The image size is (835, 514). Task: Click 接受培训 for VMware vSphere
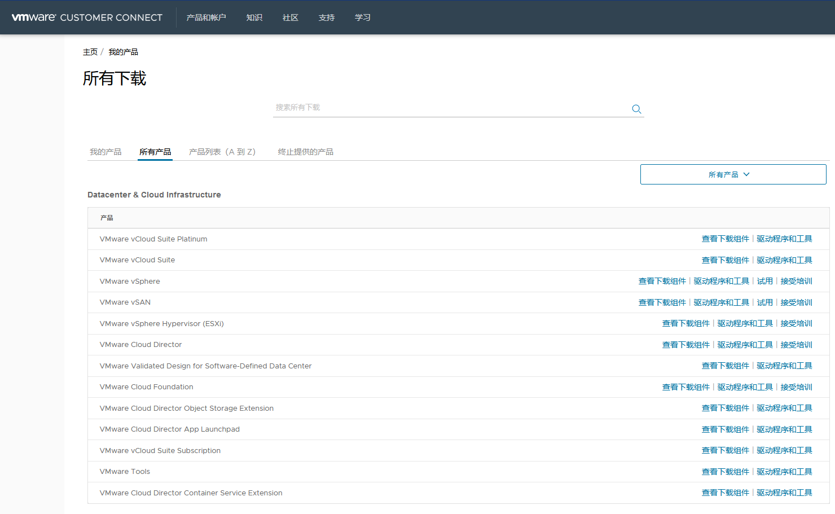[796, 281]
